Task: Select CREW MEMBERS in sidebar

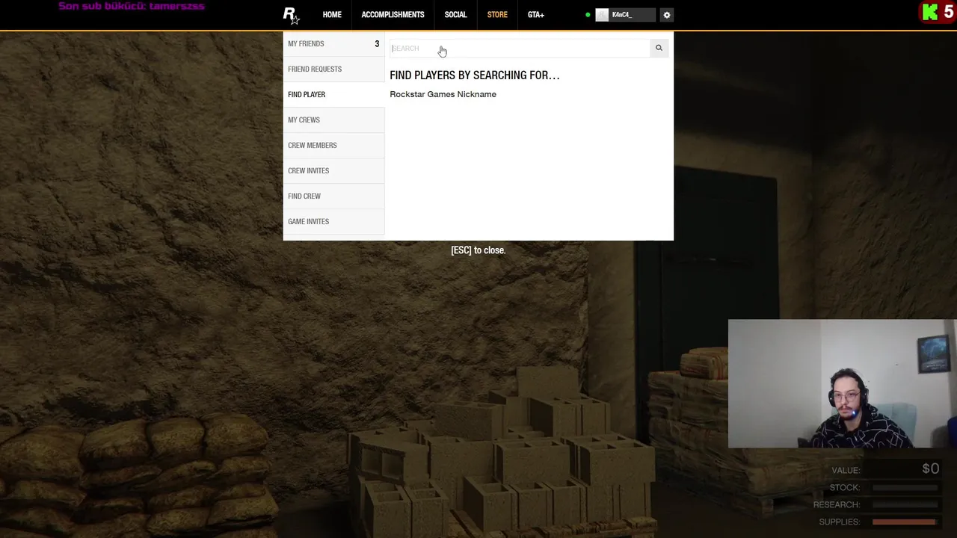Action: click(x=333, y=146)
